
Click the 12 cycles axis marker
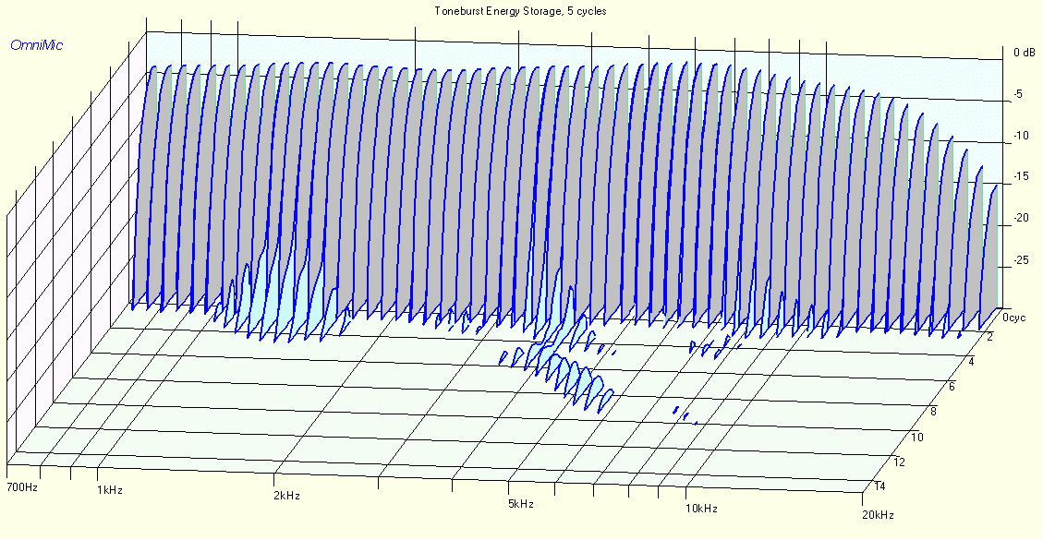point(900,462)
